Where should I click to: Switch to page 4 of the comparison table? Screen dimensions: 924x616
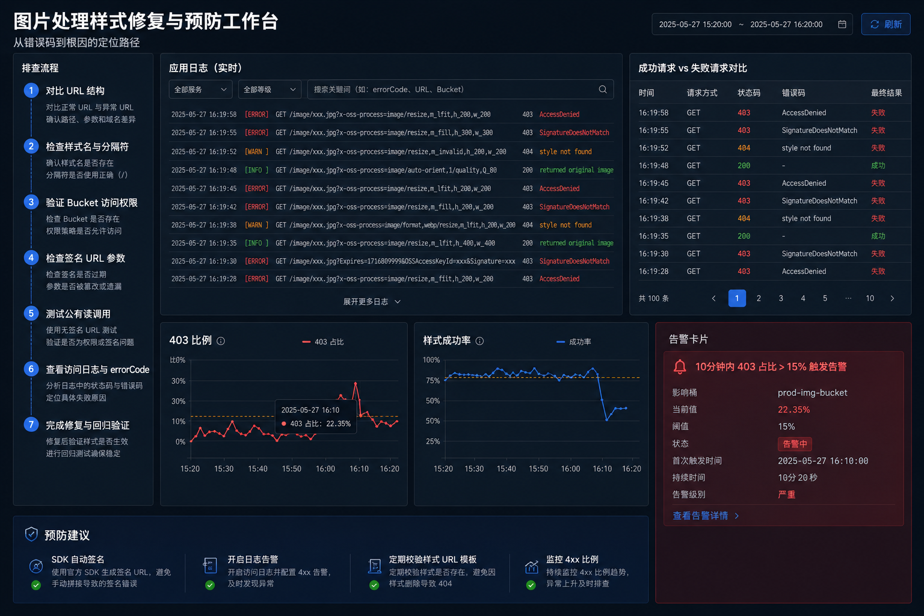click(803, 298)
